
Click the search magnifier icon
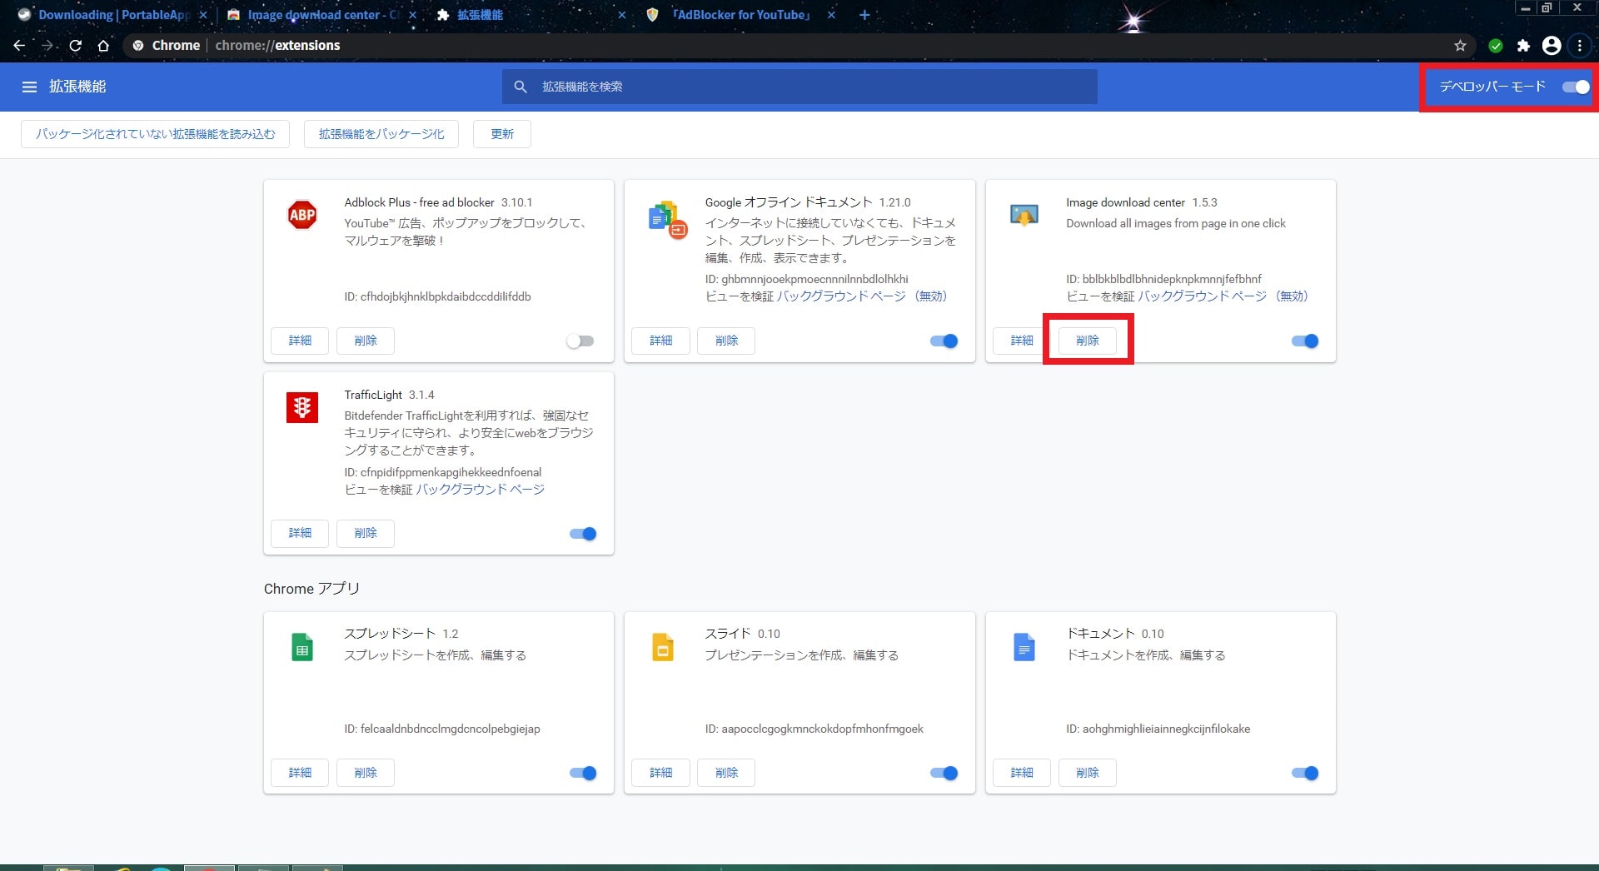click(521, 87)
